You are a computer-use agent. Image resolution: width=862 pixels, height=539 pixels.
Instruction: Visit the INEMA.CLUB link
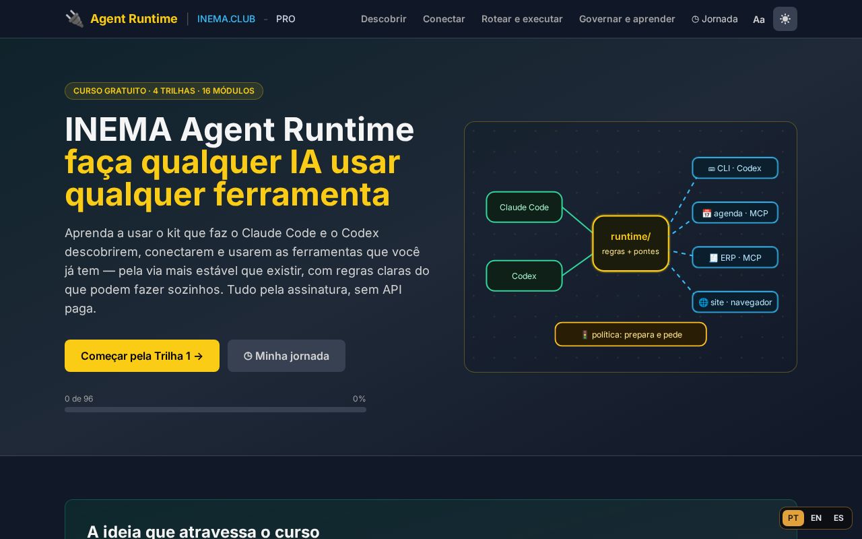pyautogui.click(x=226, y=19)
